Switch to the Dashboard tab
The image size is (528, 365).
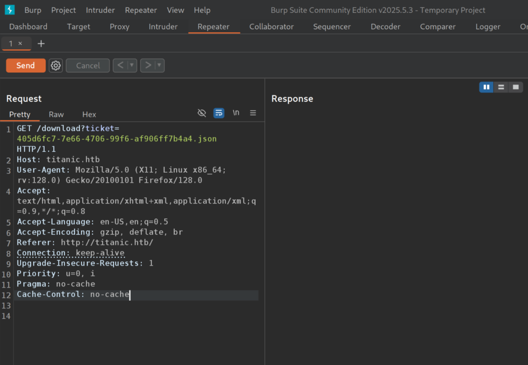pyautogui.click(x=28, y=26)
